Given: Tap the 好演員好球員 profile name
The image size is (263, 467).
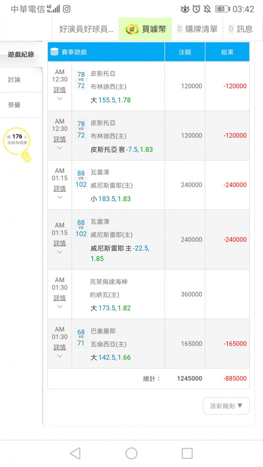Looking at the screenshot, I should pos(86,29).
